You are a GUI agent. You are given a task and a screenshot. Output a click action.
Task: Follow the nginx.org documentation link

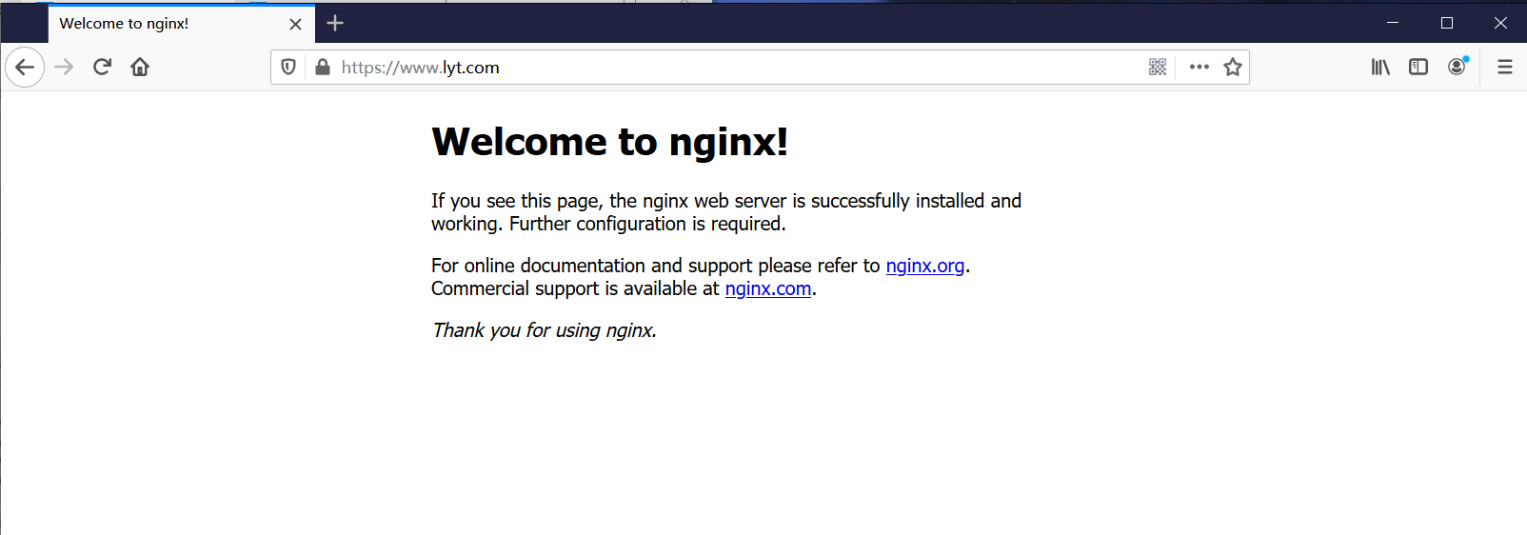click(925, 266)
